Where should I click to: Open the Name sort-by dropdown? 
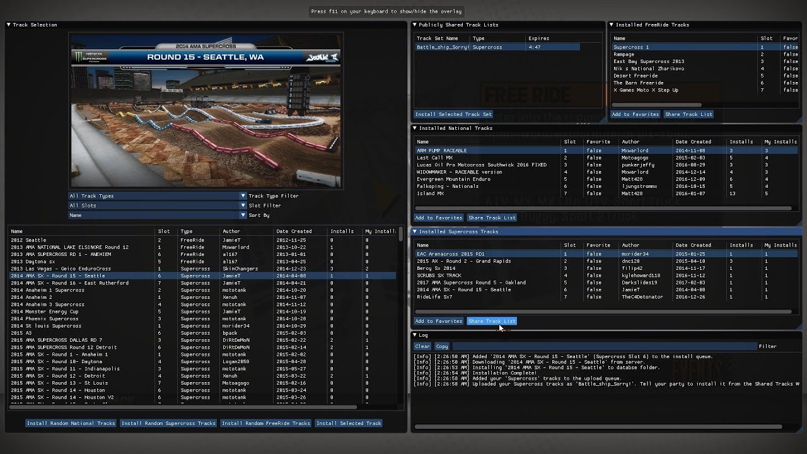tap(157, 215)
